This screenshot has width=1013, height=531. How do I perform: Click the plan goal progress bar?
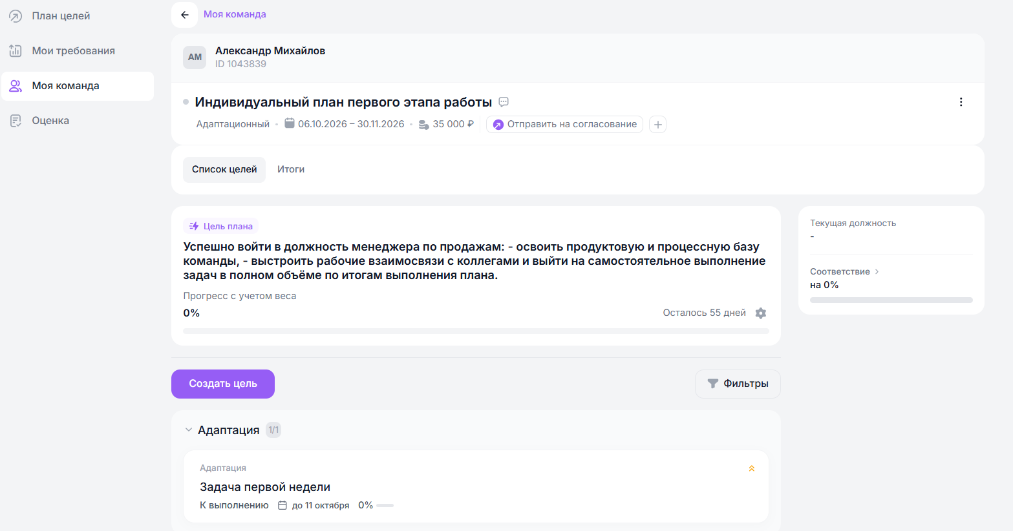476,331
